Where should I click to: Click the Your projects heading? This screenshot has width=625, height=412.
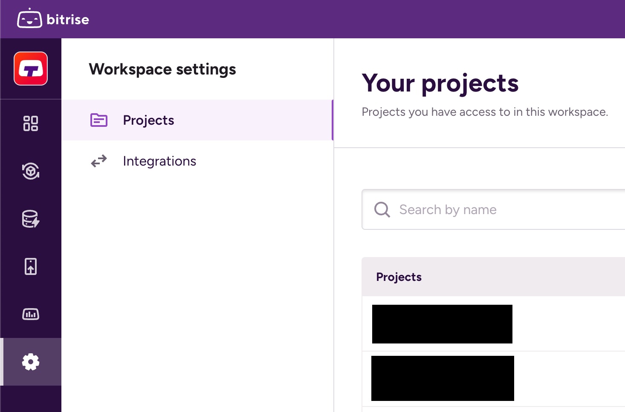point(440,83)
